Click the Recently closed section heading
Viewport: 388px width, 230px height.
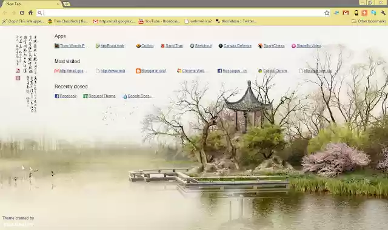(71, 87)
